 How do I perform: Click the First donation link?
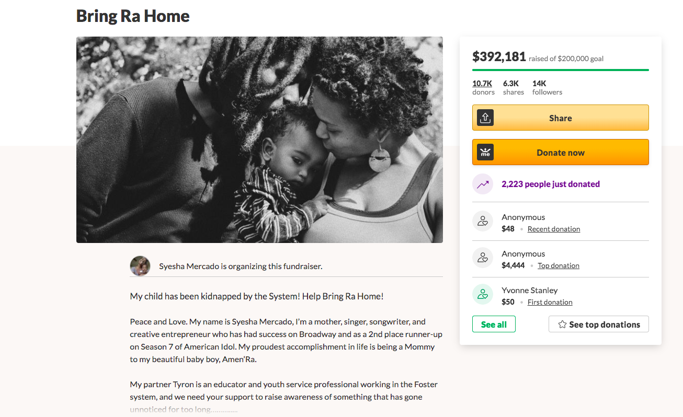click(x=550, y=302)
